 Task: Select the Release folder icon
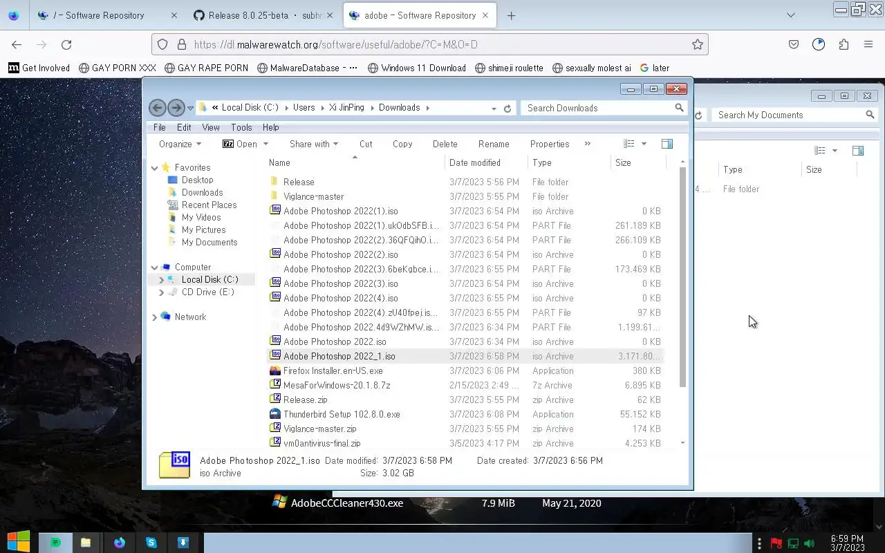(x=274, y=182)
